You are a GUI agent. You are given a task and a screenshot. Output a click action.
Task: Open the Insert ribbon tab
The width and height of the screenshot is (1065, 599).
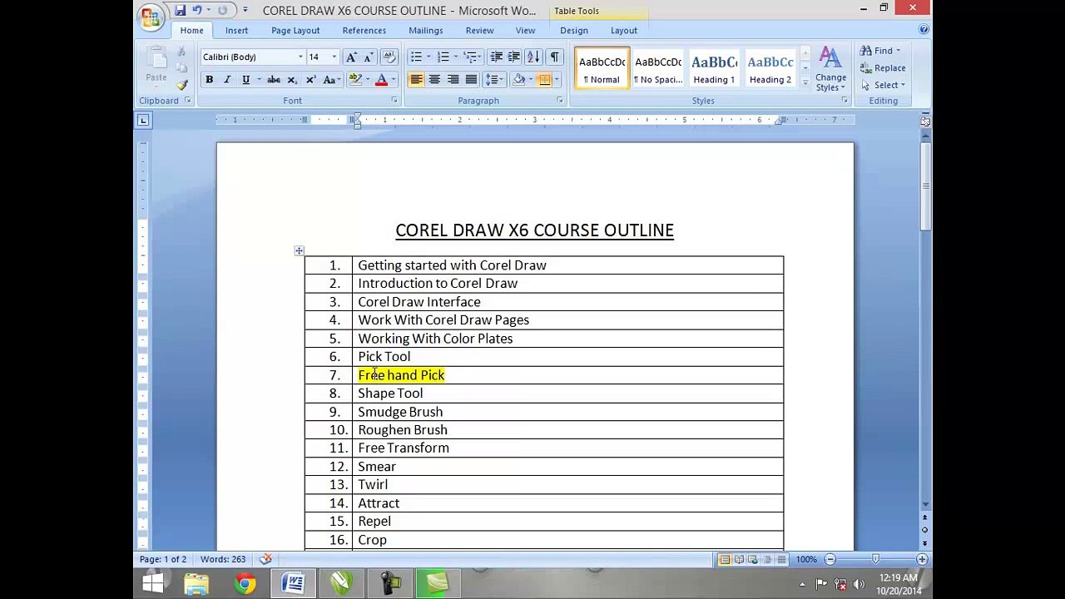(x=236, y=31)
